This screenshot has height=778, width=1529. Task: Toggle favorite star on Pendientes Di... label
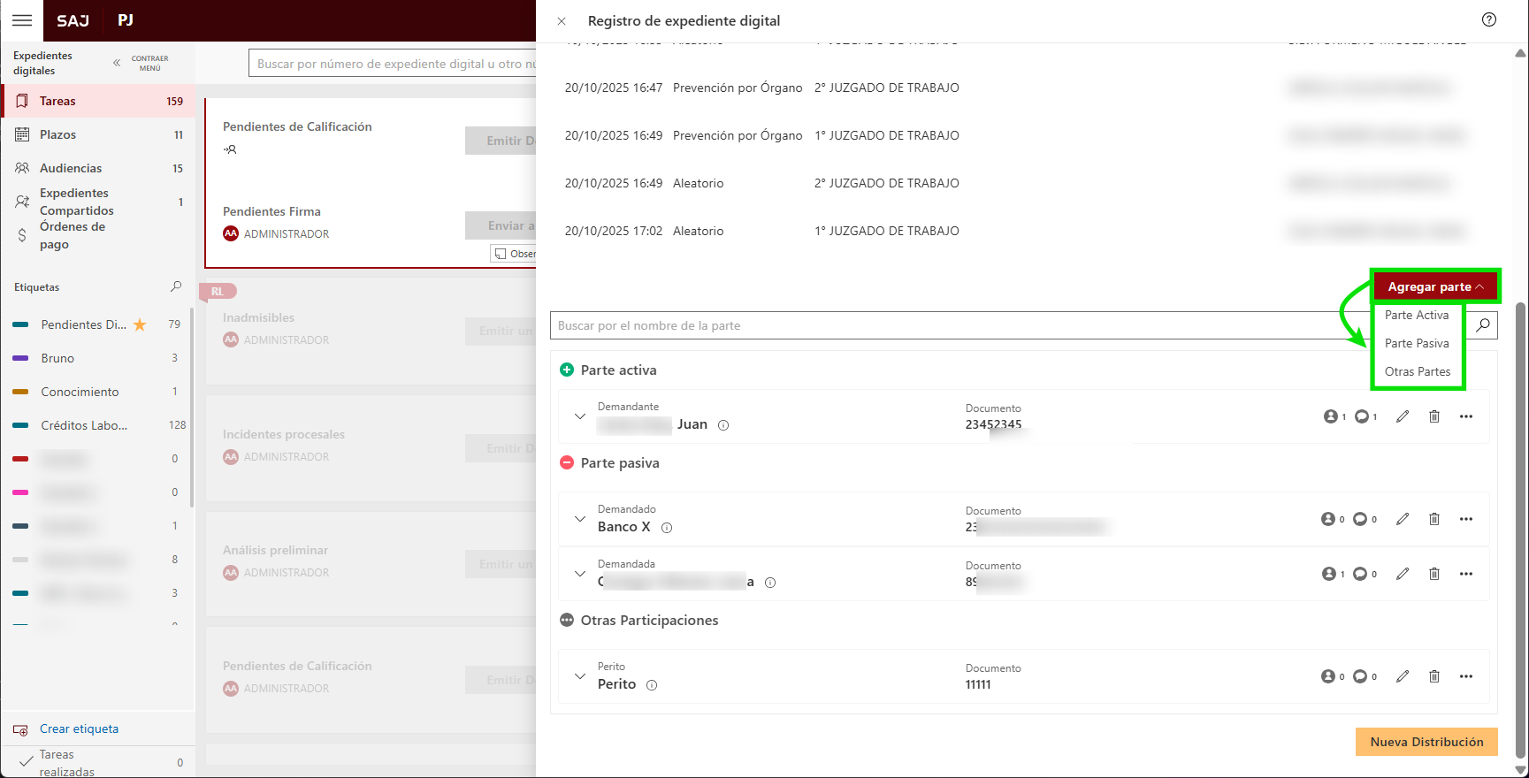point(140,324)
